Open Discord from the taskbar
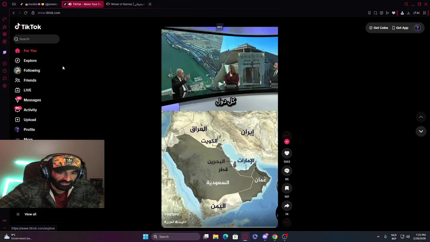Screen dimensions: 430x242 tap(265, 237)
